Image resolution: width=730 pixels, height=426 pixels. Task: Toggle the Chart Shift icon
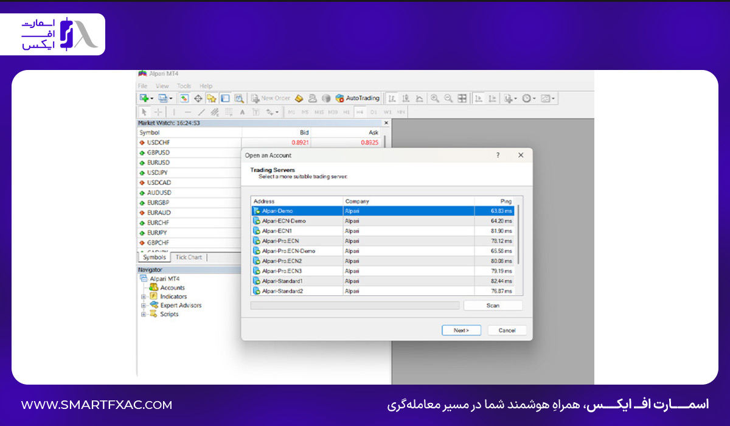point(493,98)
